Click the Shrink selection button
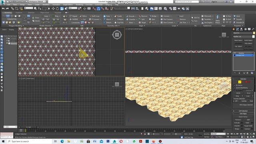The height and width of the screenshot is (144, 256). pyautogui.click(x=238, y=93)
